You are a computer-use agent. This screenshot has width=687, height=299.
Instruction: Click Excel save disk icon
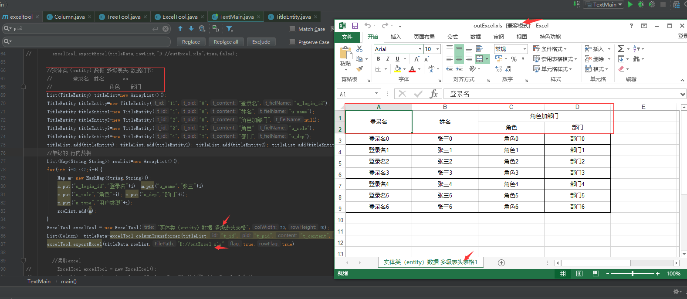355,26
